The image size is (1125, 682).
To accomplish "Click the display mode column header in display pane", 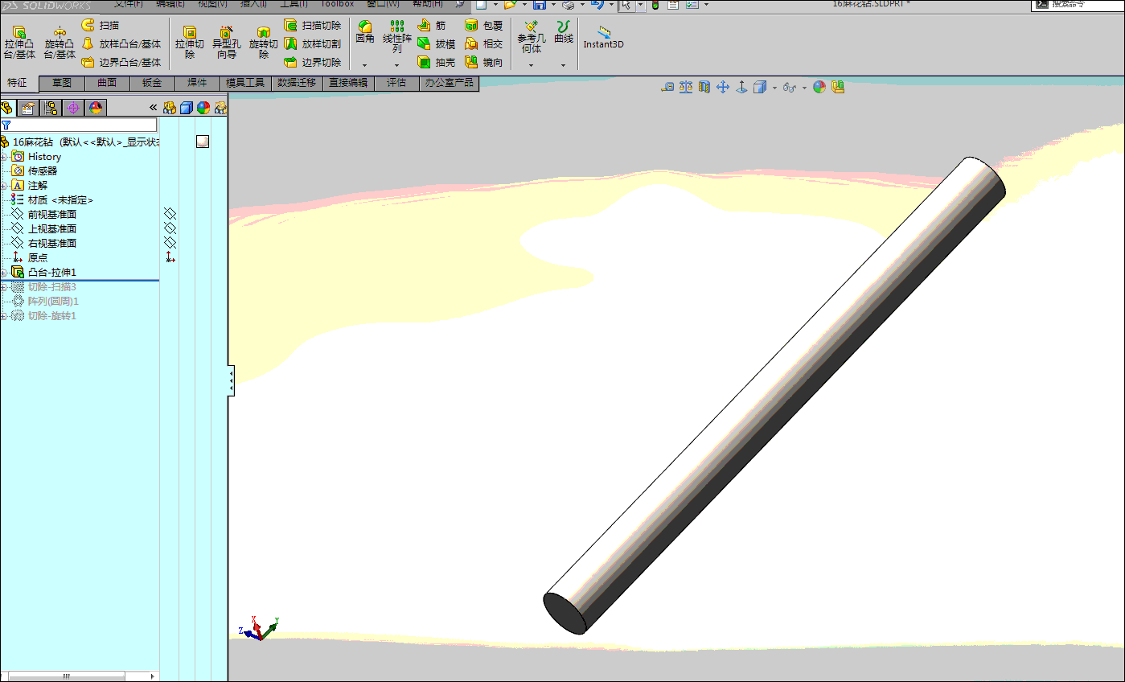I will click(x=187, y=108).
